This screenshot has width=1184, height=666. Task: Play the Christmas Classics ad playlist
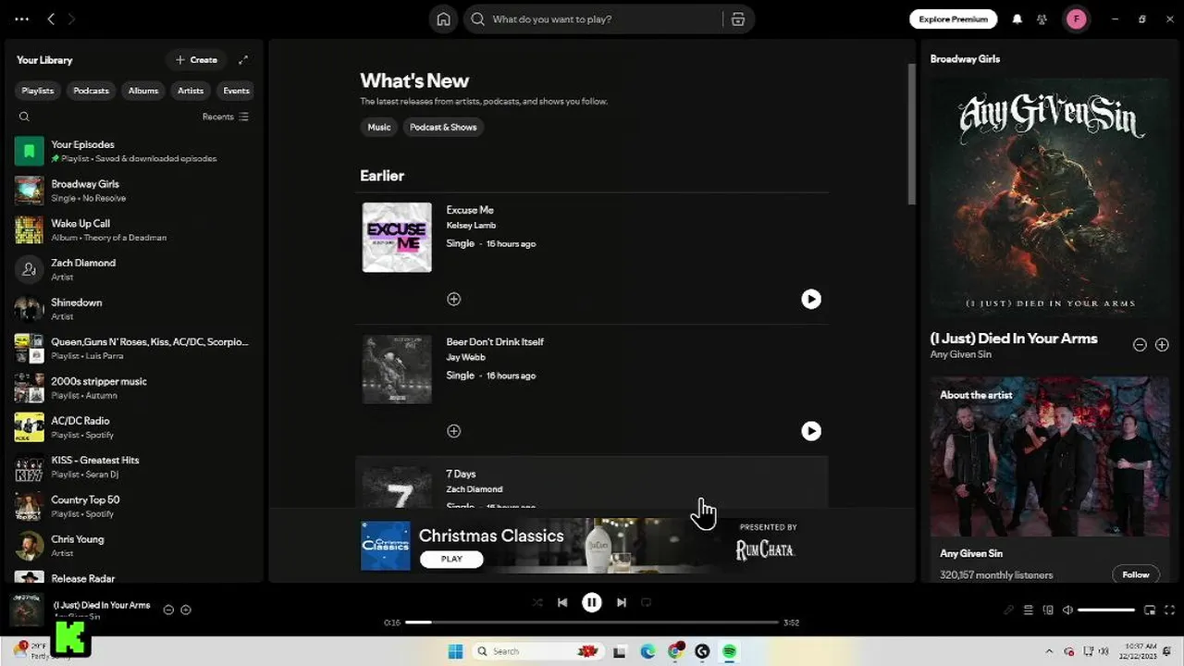point(451,559)
